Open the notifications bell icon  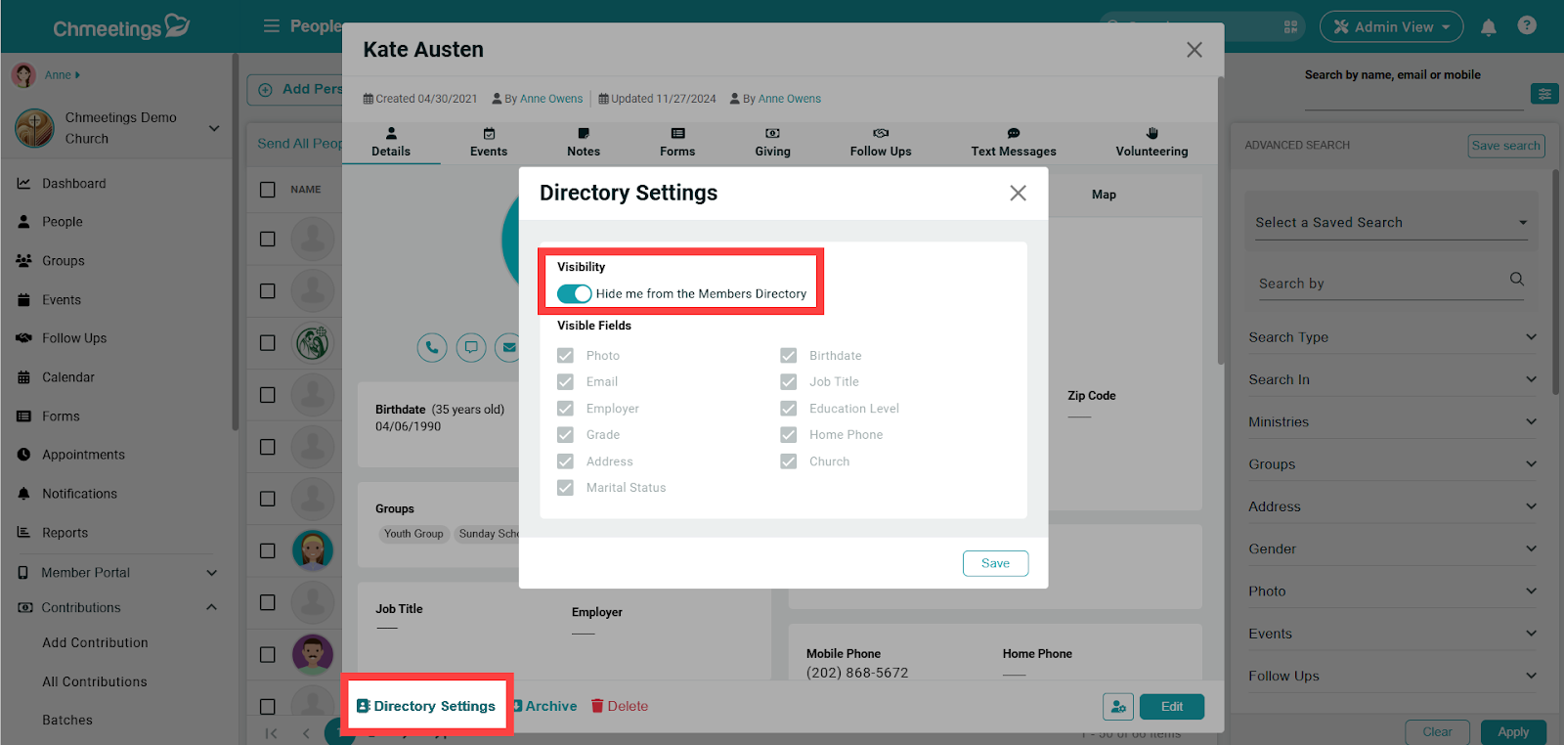(x=1488, y=27)
